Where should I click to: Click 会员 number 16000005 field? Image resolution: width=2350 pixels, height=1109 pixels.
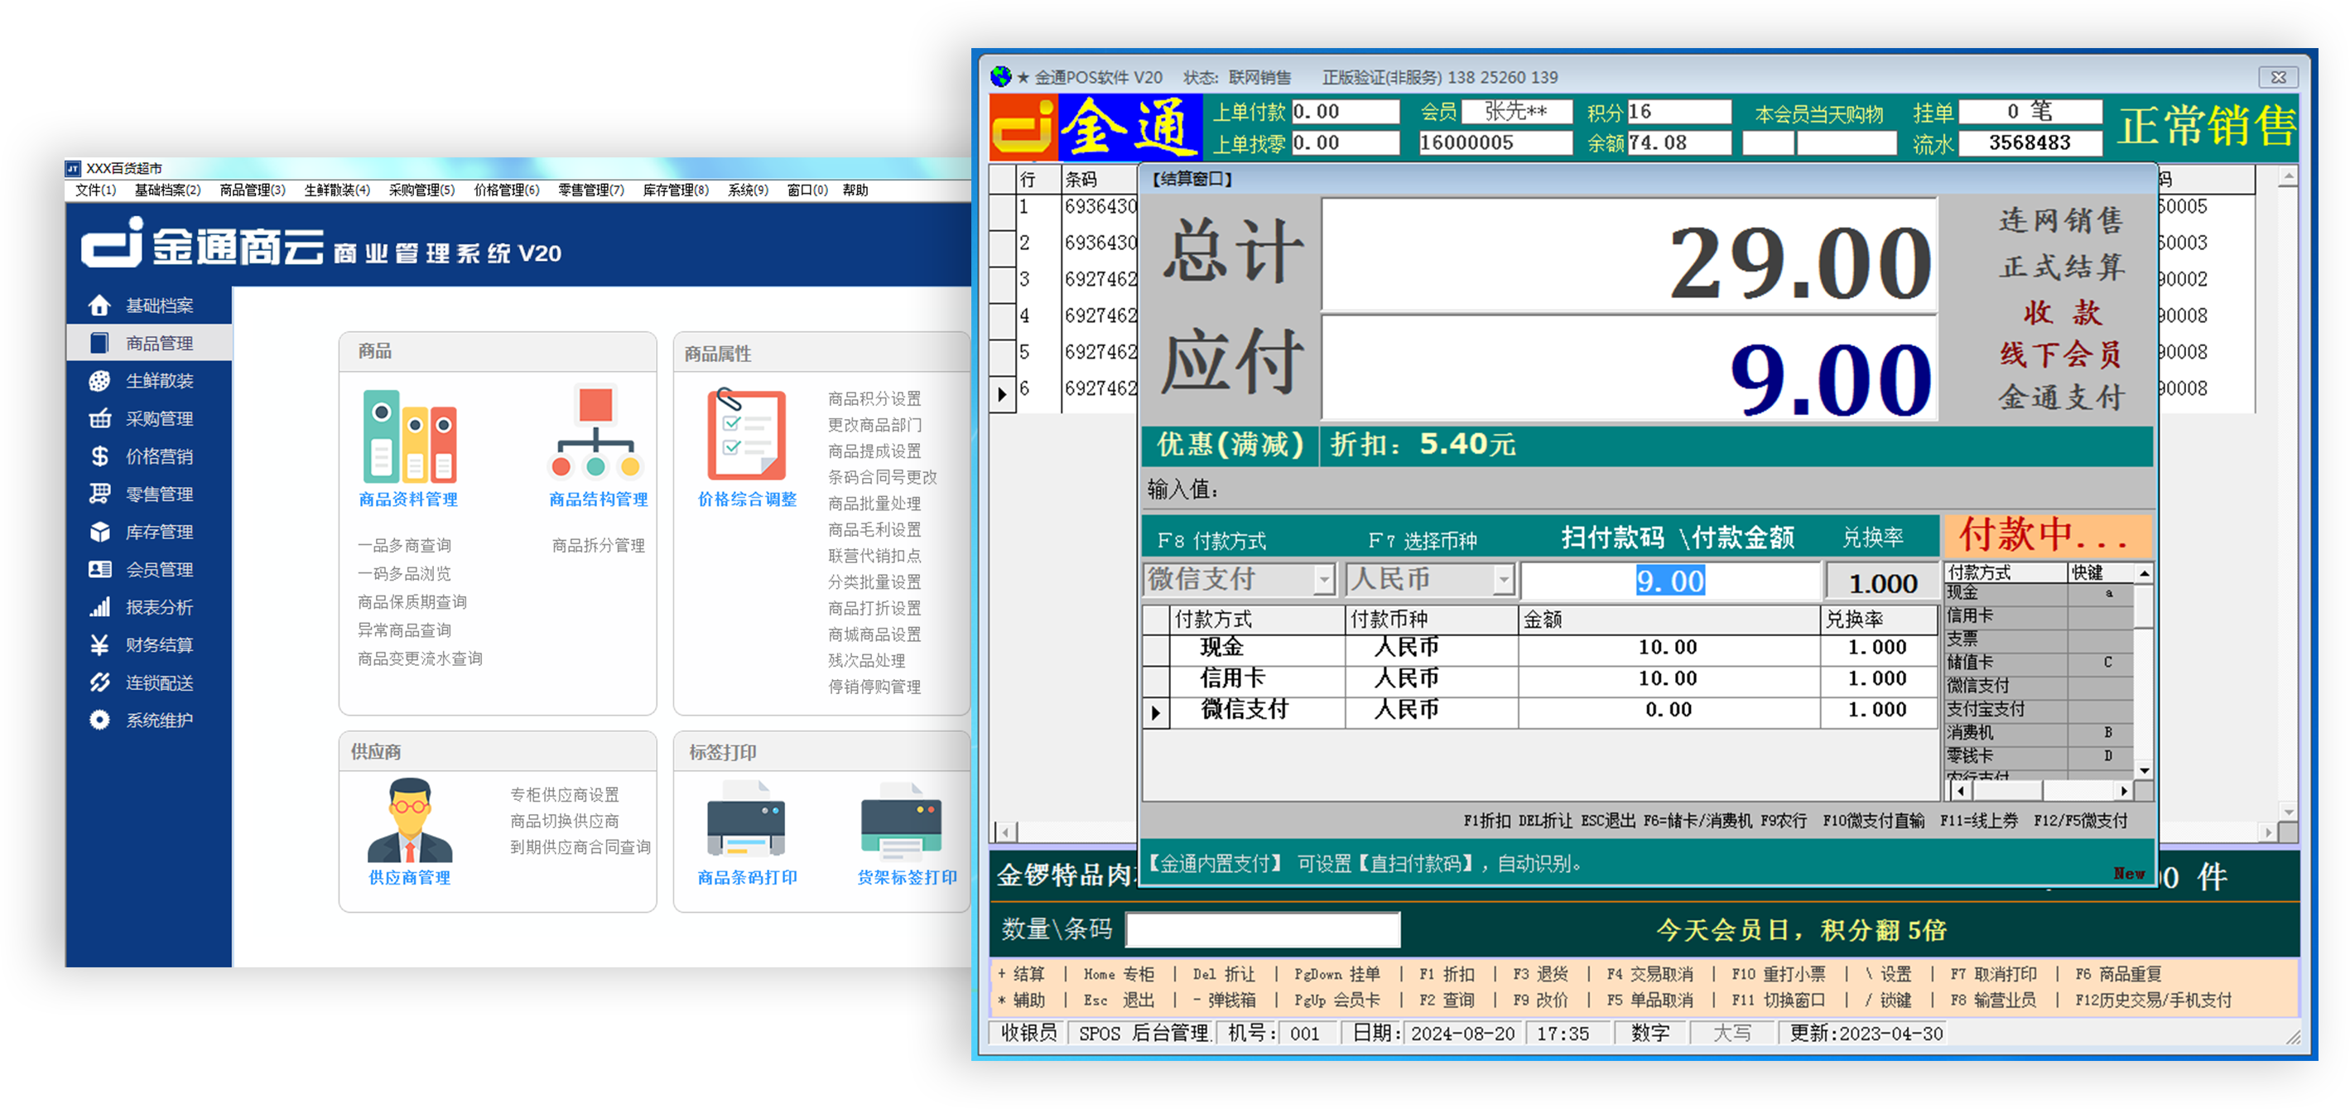point(1495,142)
